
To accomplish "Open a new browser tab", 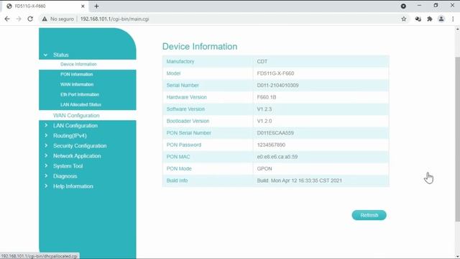I will (x=96, y=6).
